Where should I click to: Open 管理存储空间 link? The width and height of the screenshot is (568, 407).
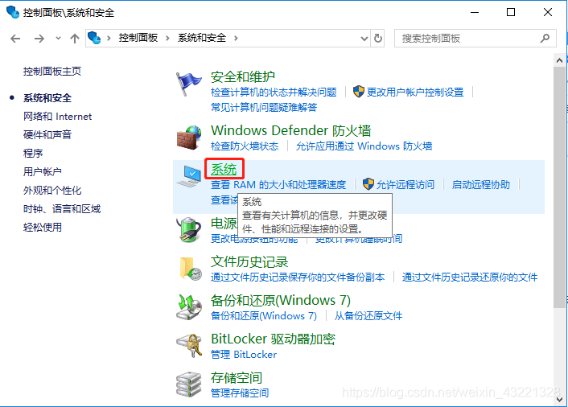coord(240,393)
